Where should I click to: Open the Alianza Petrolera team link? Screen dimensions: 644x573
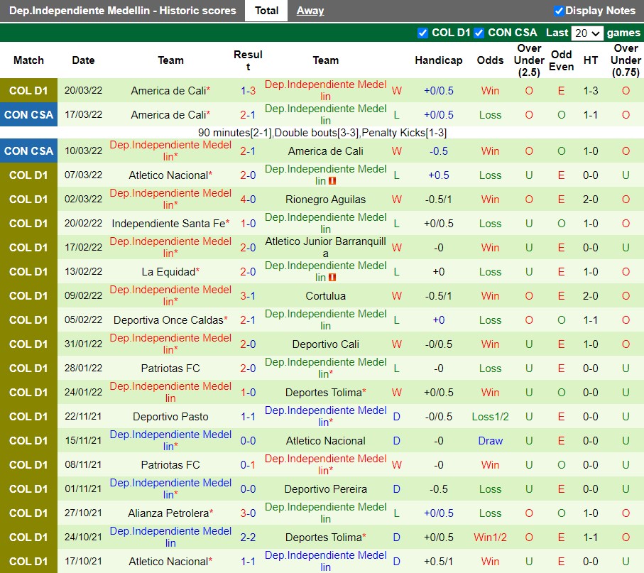click(x=168, y=513)
